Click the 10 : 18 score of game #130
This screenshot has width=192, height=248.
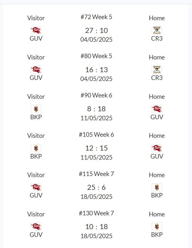[96, 227]
